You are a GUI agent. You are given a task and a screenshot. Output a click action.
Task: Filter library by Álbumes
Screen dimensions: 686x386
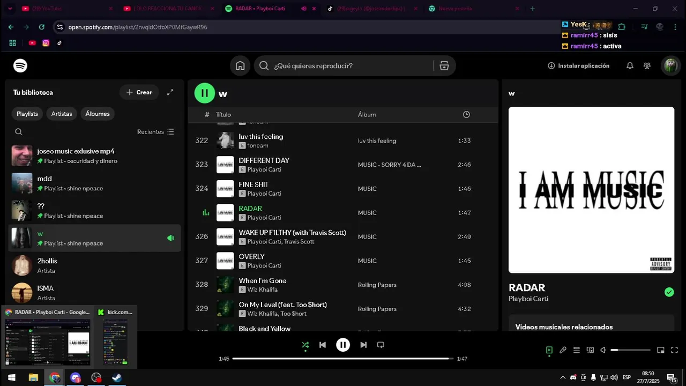(98, 114)
